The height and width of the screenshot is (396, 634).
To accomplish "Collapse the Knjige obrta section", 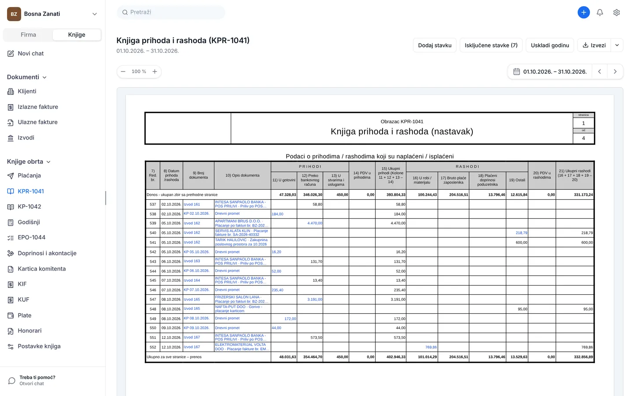I will [29, 161].
